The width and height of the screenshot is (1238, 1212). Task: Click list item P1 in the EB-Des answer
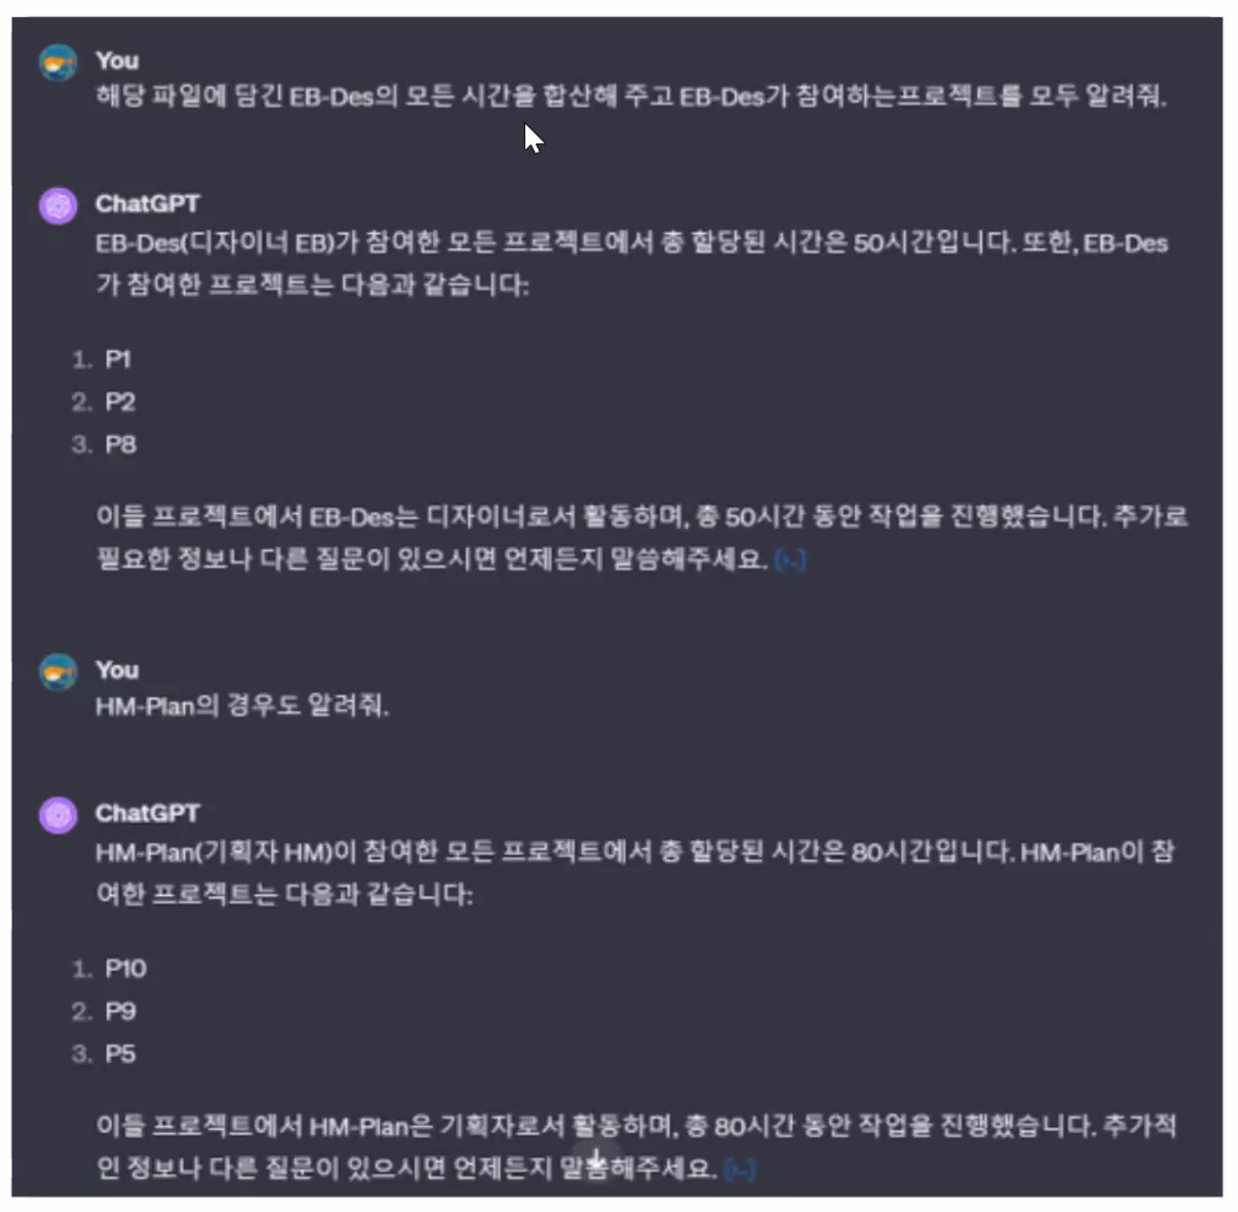[x=118, y=360]
